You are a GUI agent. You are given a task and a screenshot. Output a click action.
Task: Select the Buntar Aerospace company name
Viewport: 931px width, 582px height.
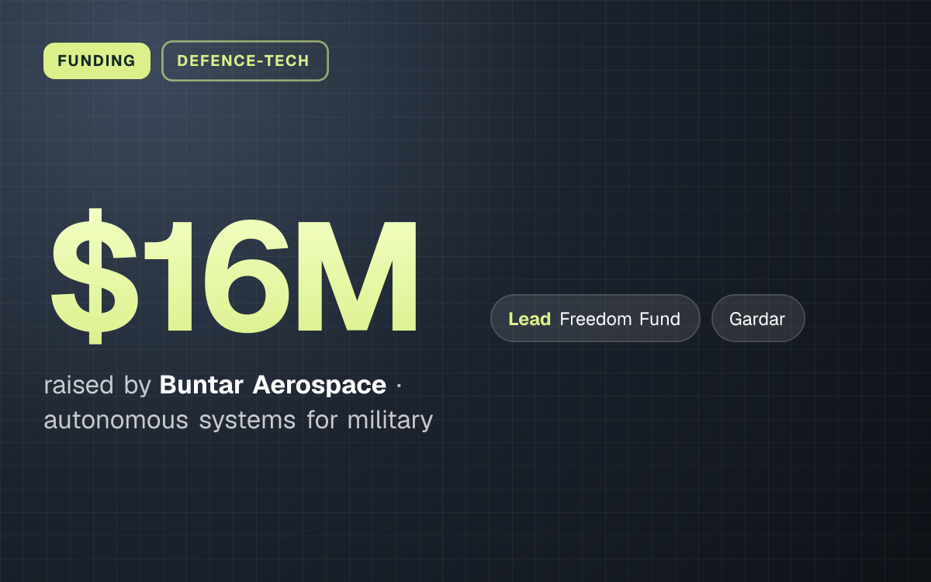pos(273,384)
